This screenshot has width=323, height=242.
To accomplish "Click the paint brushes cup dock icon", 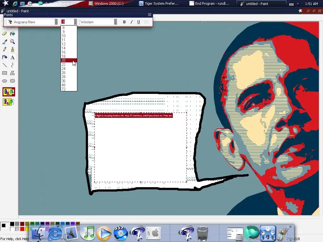I will 285,233.
